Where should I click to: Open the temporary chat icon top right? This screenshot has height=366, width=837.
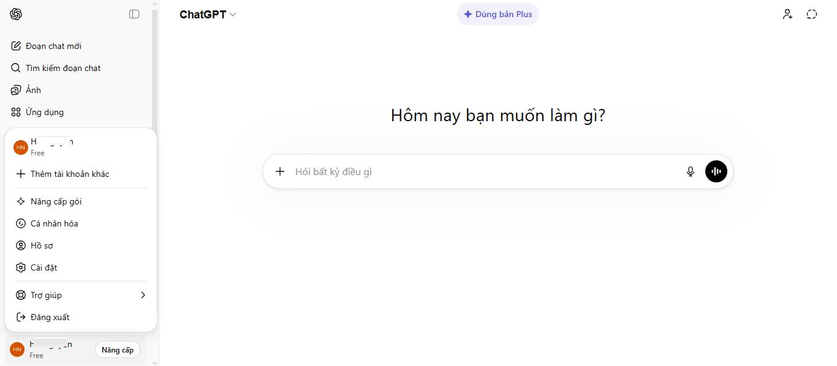click(x=812, y=13)
